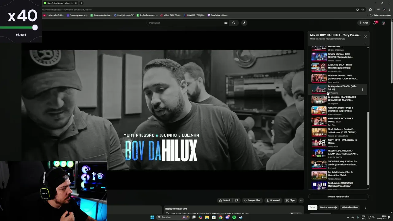Open TopTierRamen bookmark
Screen dimensions: 393x221
coord(147,15)
